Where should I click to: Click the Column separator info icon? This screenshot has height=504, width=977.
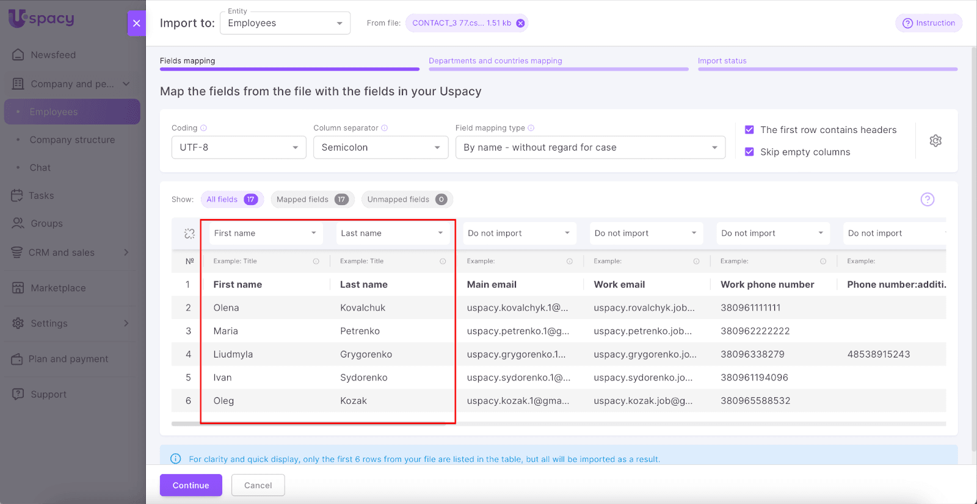coord(385,128)
